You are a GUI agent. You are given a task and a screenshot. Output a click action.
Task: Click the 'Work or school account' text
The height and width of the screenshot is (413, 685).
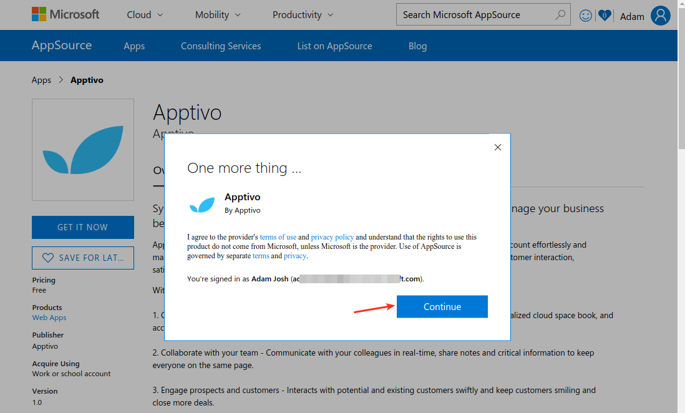[x=71, y=374]
